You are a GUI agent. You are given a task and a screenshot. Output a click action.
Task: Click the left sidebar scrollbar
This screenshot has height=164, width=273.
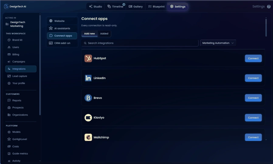[40, 65]
